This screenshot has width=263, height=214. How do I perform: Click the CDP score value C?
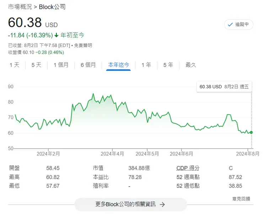click(231, 168)
